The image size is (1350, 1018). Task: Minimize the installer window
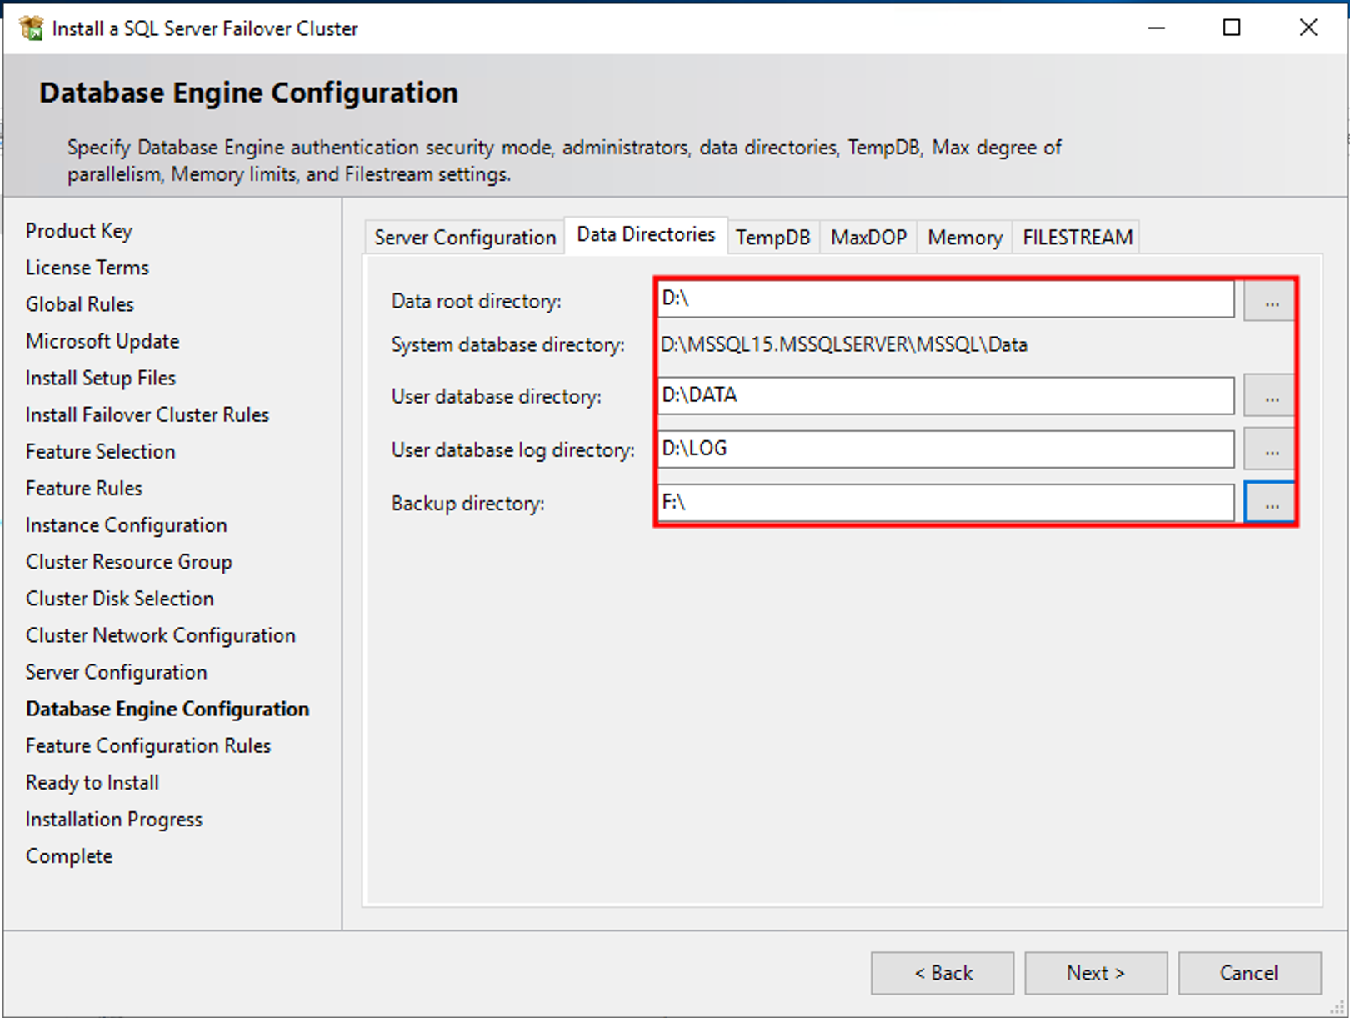[x=1157, y=28]
